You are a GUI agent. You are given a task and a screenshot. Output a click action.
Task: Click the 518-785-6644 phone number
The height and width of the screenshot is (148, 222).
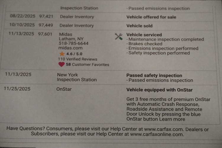pos(74,44)
